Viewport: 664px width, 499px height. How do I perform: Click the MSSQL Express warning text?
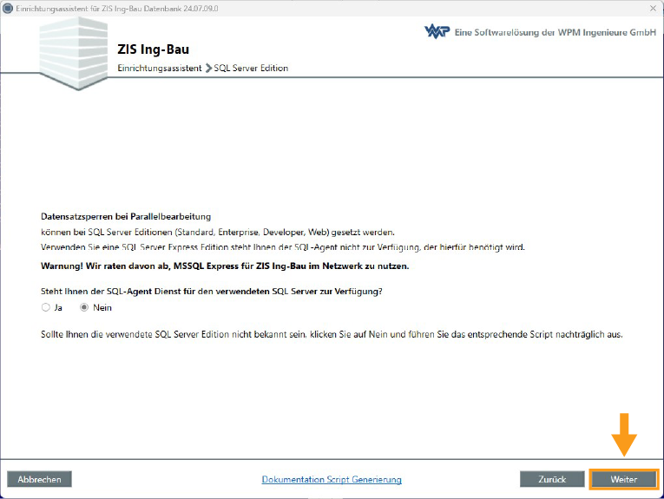point(225,266)
